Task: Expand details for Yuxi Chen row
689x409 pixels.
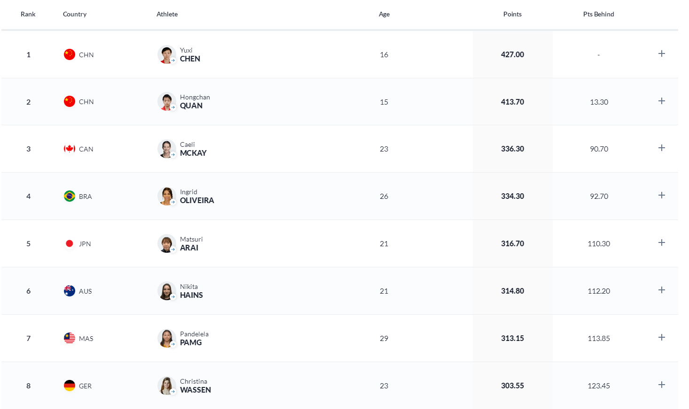Action: [x=661, y=53]
